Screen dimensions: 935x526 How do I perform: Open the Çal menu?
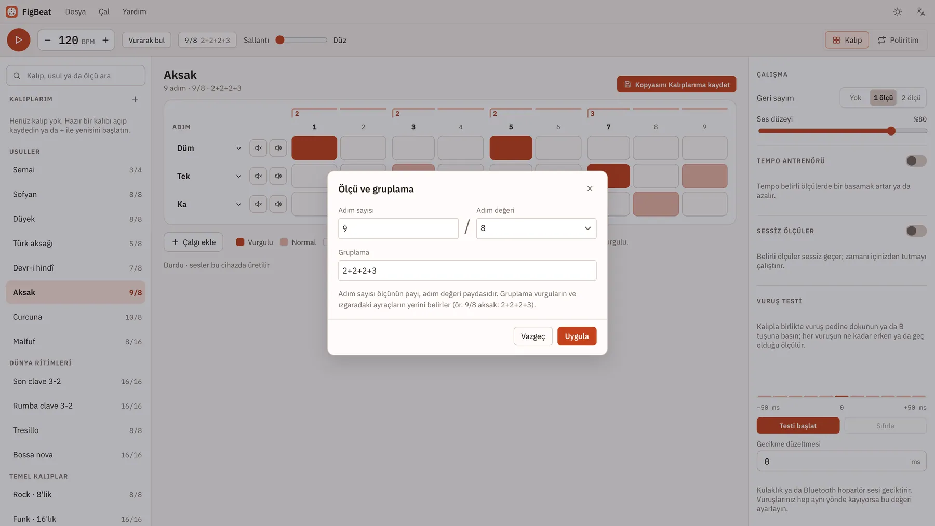coord(104,11)
